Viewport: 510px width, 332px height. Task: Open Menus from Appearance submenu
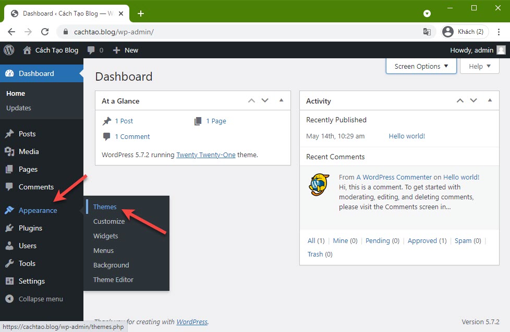[x=103, y=250]
